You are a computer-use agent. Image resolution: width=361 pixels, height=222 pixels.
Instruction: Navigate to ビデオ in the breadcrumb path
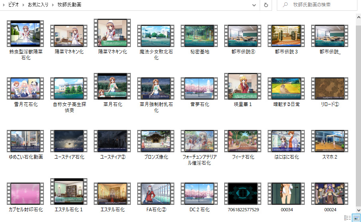click(x=14, y=5)
